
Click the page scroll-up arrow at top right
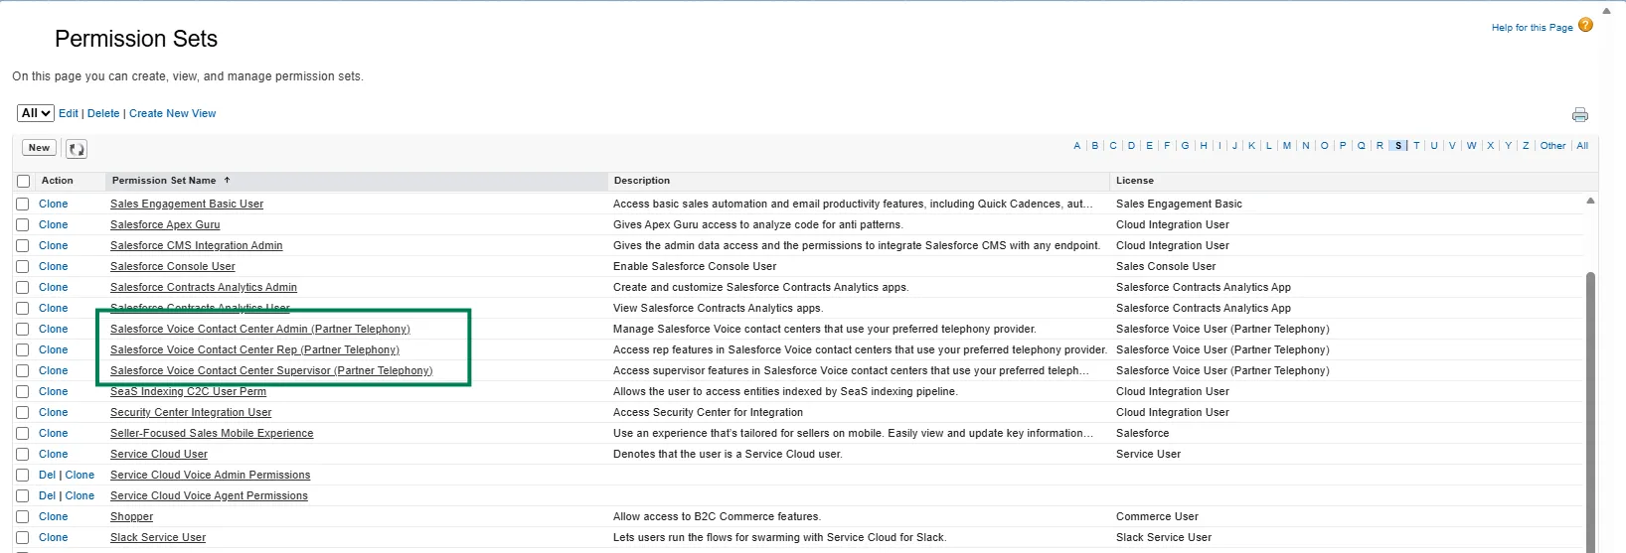coord(1607,11)
